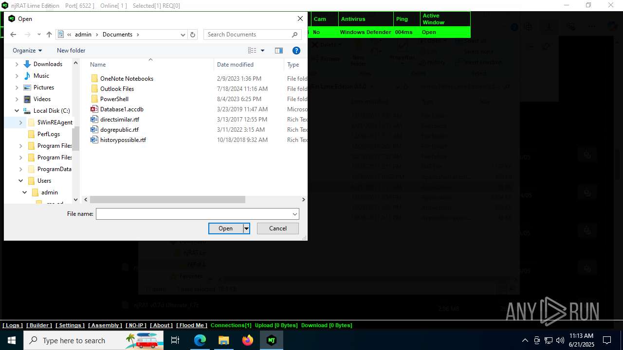Screen dimensions: 623x350
Task: Select the PerfLogs folder in tree
Action: tap(49, 134)
